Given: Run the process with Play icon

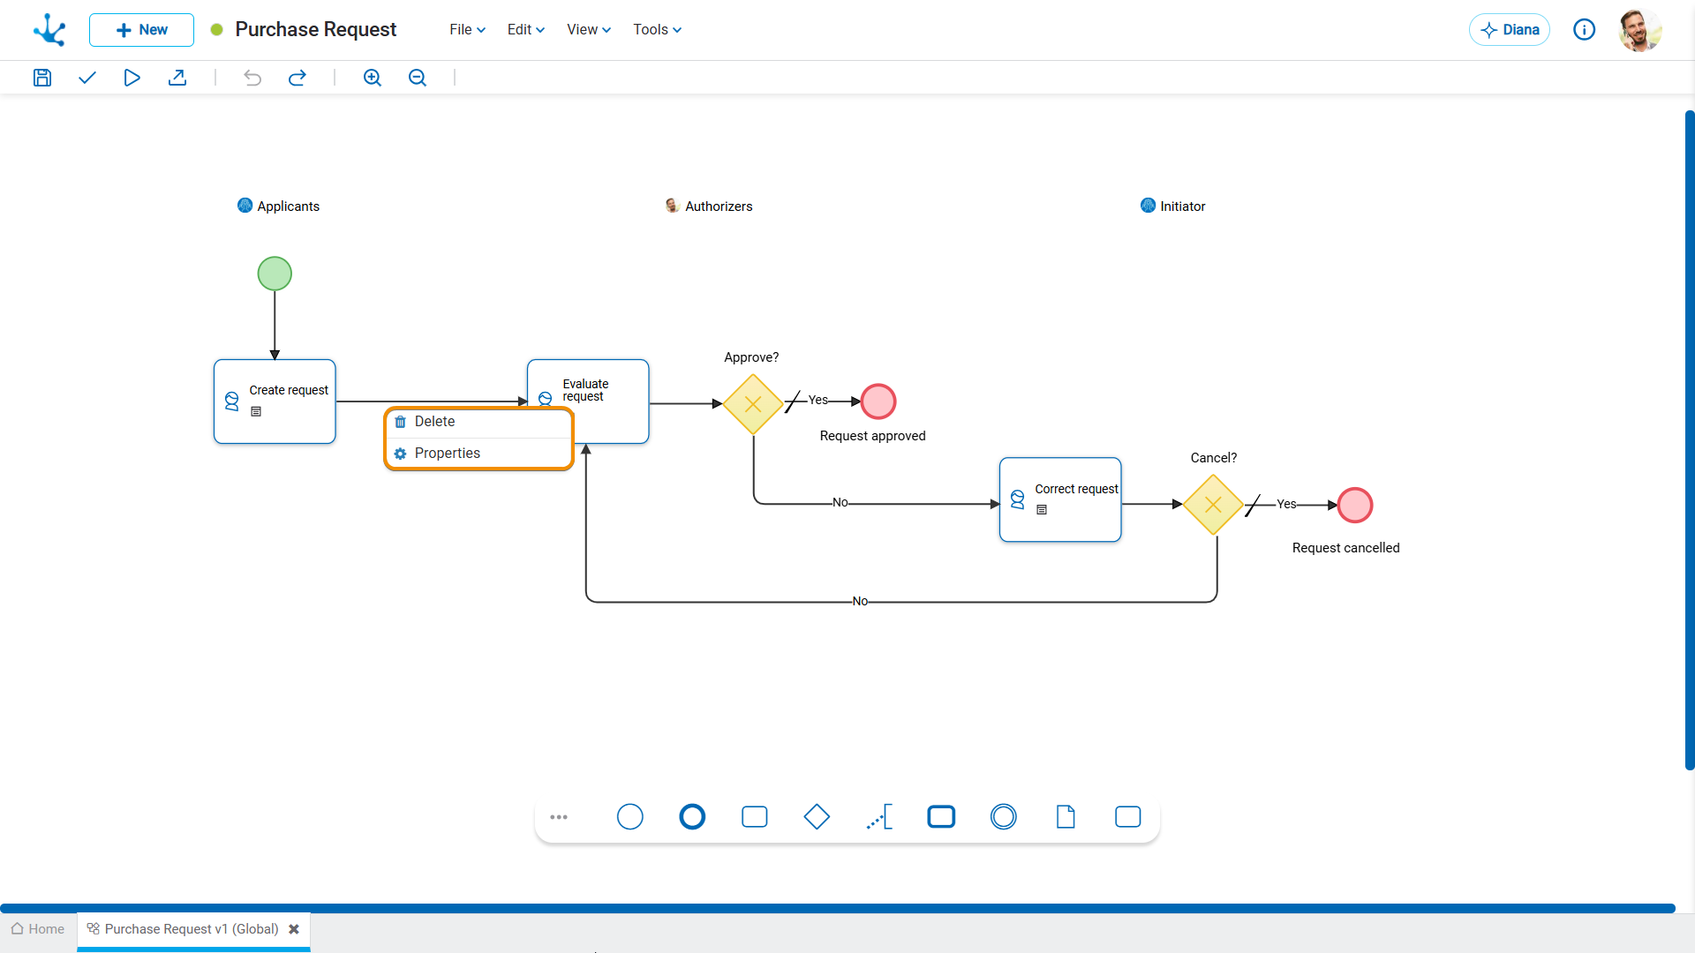Looking at the screenshot, I should [x=132, y=78].
